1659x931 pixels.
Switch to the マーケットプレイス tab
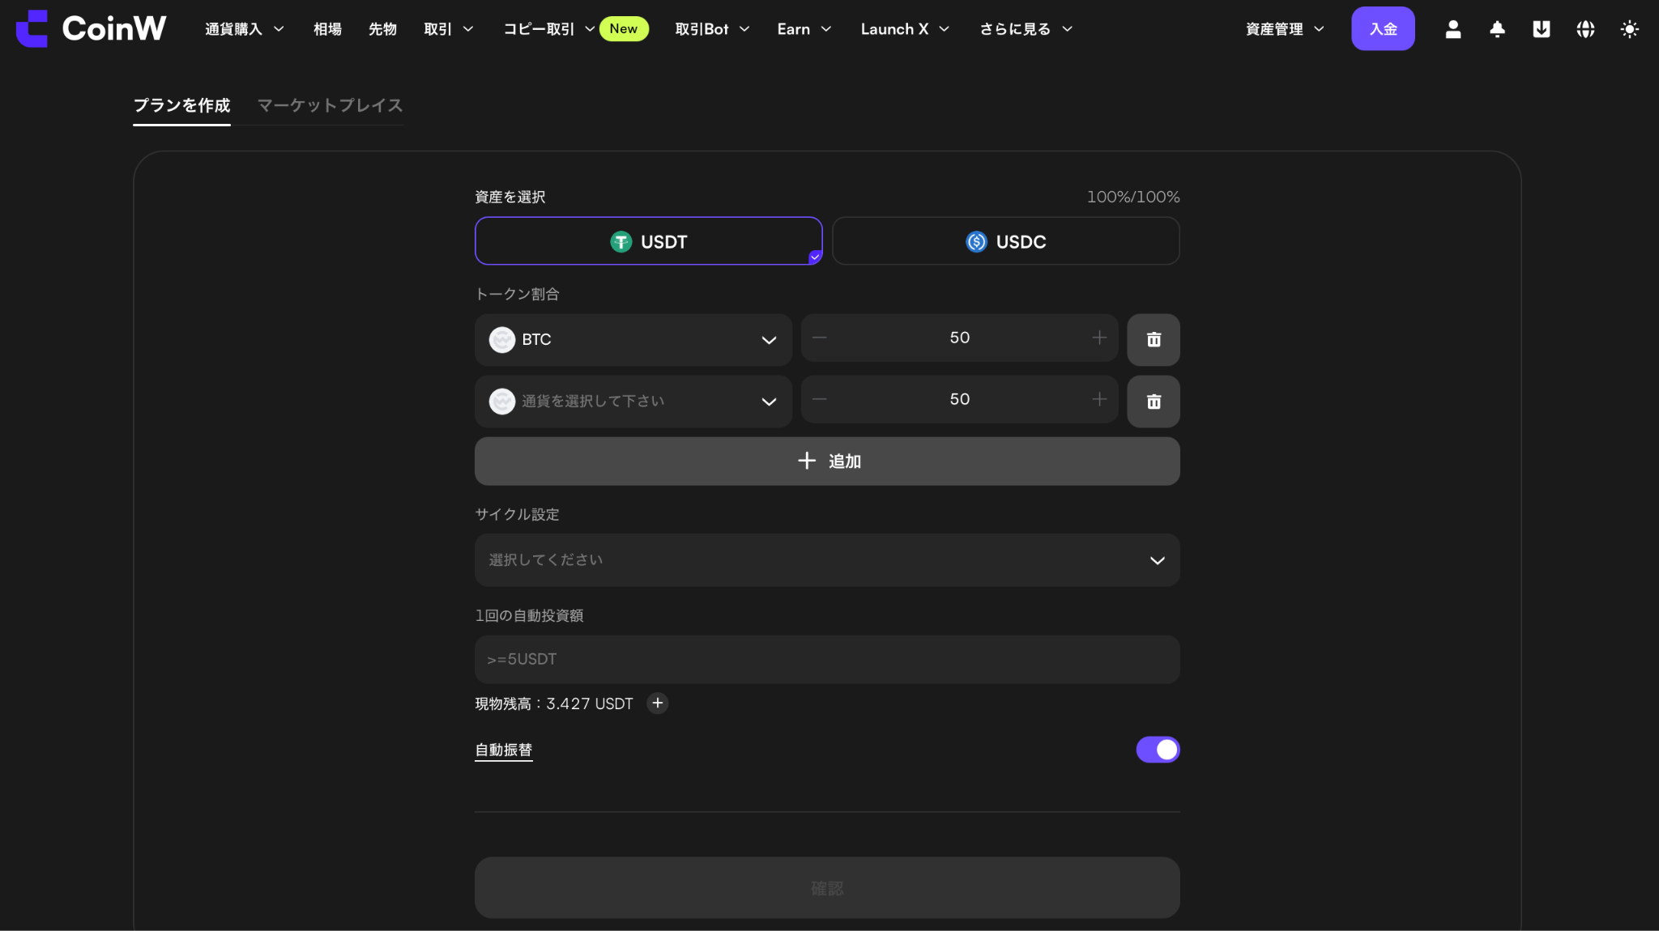(x=330, y=105)
